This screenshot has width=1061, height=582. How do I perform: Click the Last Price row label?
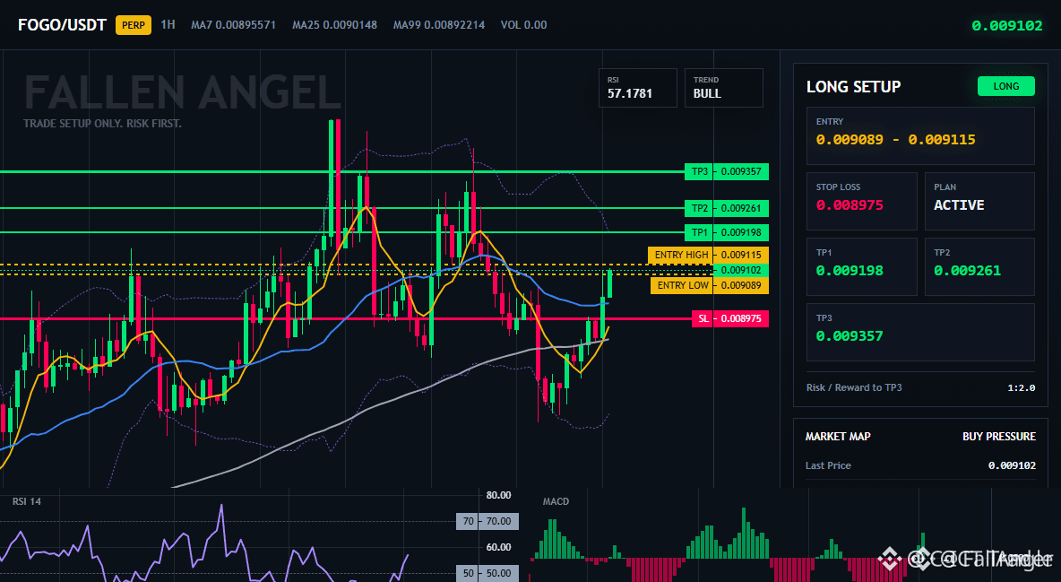(x=828, y=465)
